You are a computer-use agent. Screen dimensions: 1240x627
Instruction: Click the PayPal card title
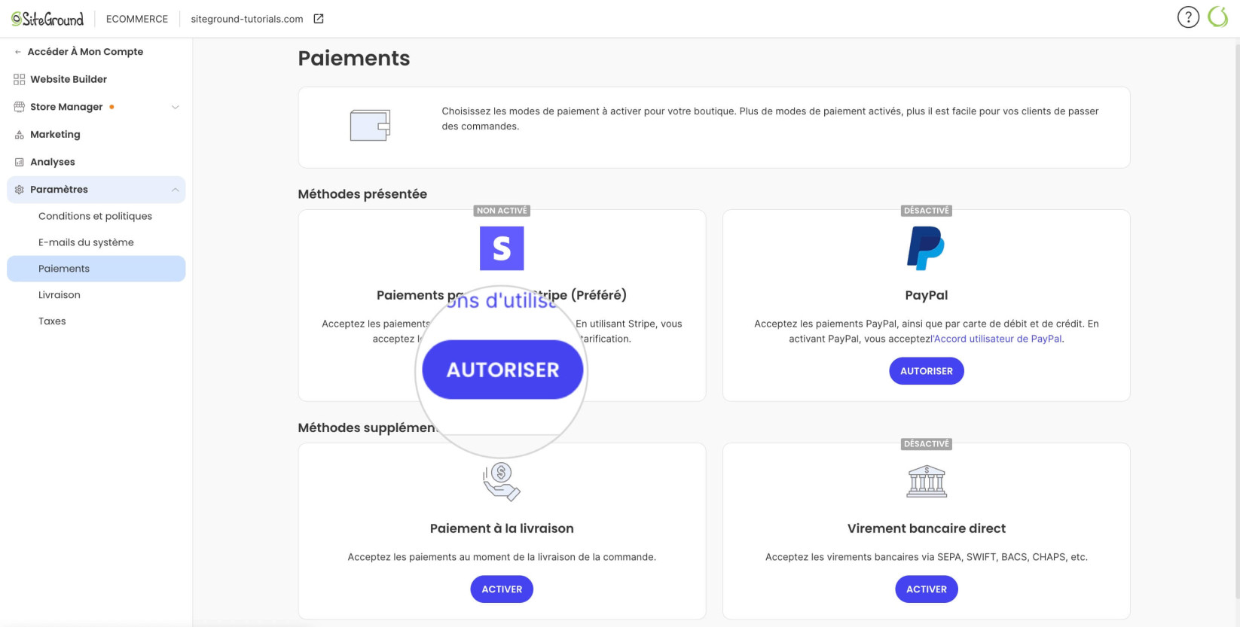[926, 295]
